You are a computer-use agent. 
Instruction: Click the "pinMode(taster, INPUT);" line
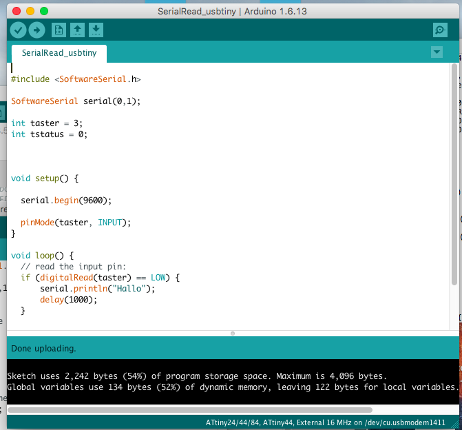[x=76, y=223]
